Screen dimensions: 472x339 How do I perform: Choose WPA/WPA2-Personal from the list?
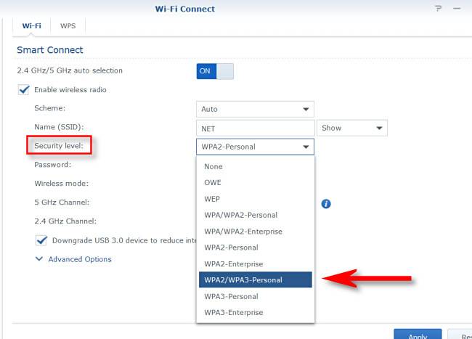coord(256,215)
